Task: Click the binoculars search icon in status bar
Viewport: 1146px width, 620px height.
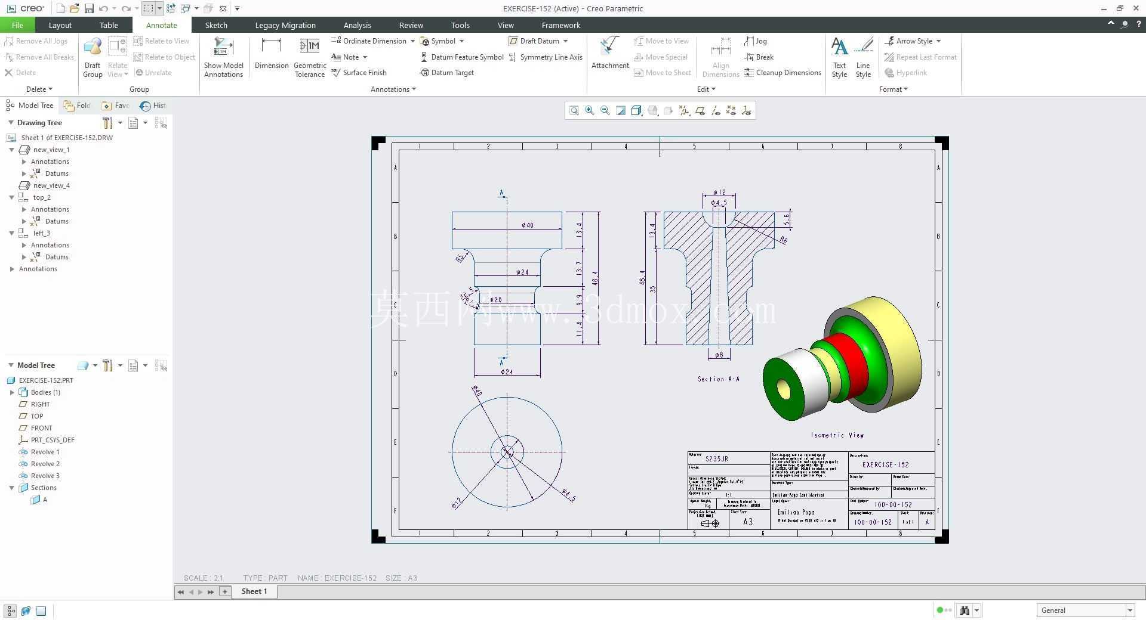Action: (x=964, y=610)
